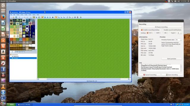Click the Delete X toolbar icon
Screen dimensions: 190x106
(x=27, y=17)
